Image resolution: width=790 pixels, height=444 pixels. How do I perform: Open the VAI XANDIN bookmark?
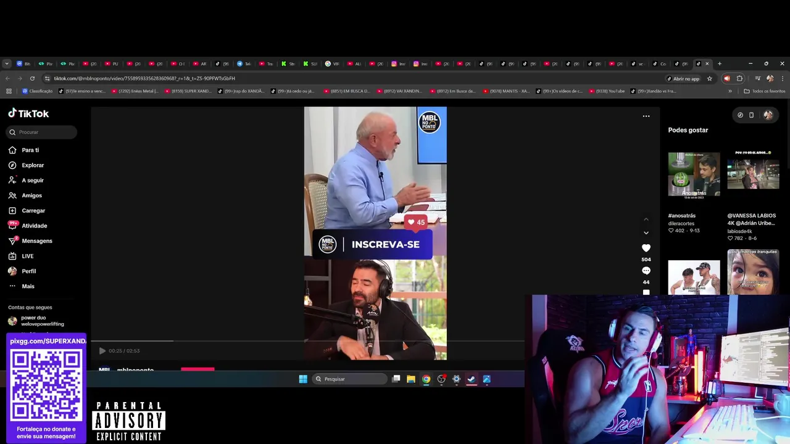tap(399, 91)
